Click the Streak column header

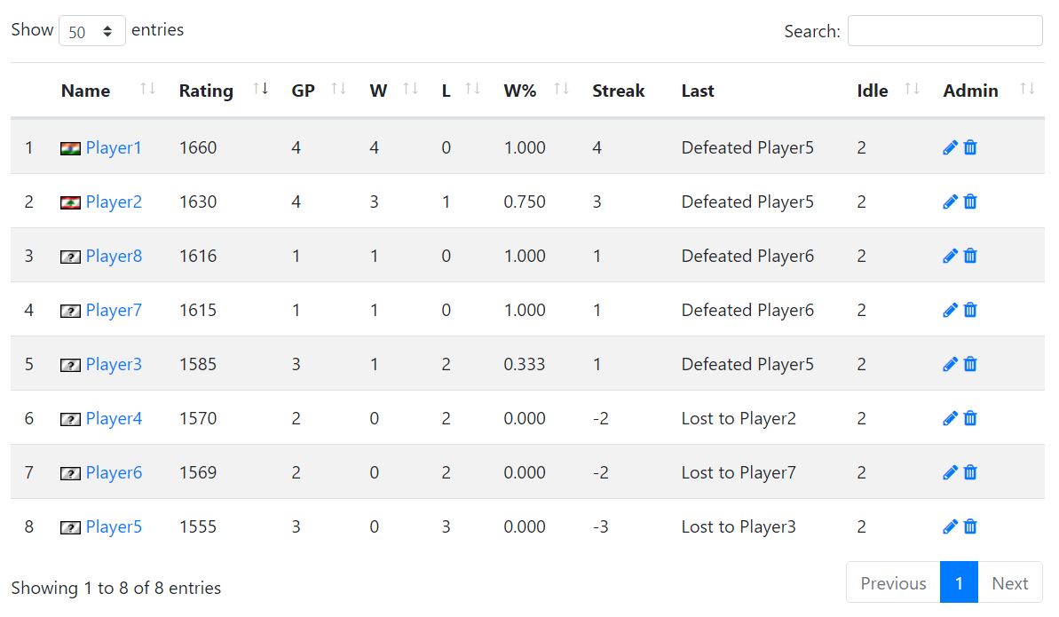(x=619, y=90)
